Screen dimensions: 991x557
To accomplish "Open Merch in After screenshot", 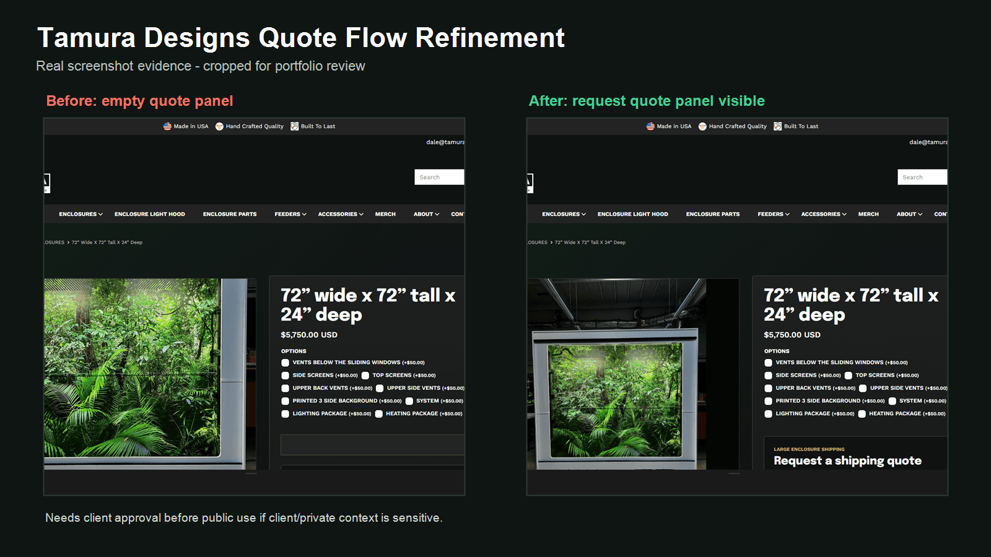I will [868, 214].
